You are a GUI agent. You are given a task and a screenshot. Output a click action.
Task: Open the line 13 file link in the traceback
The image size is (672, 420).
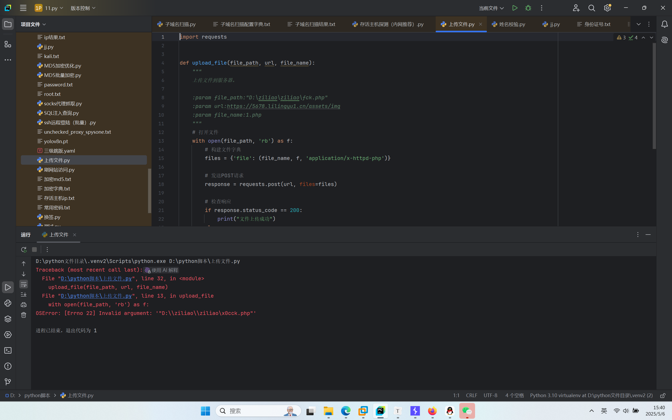(96, 296)
